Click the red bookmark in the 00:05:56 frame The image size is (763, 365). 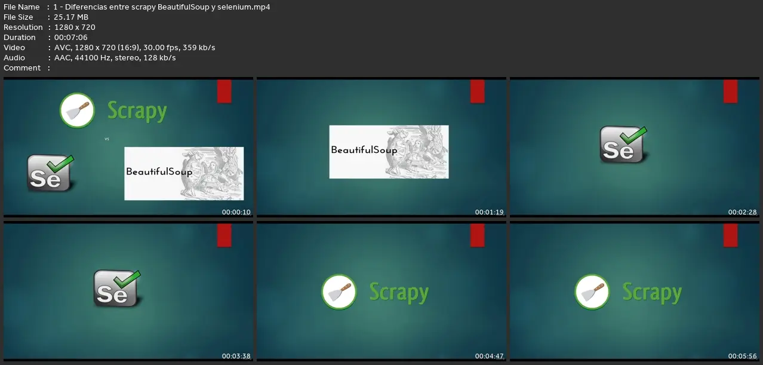click(730, 235)
